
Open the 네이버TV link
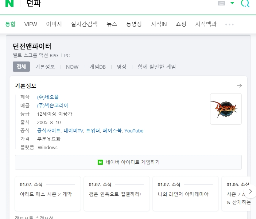[x=73, y=131]
